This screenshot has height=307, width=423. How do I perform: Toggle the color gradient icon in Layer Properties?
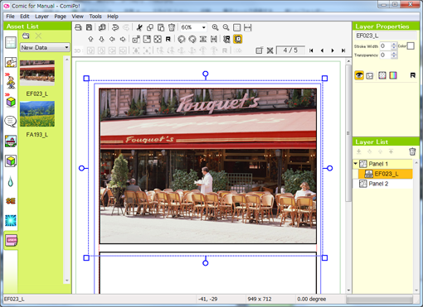point(393,75)
